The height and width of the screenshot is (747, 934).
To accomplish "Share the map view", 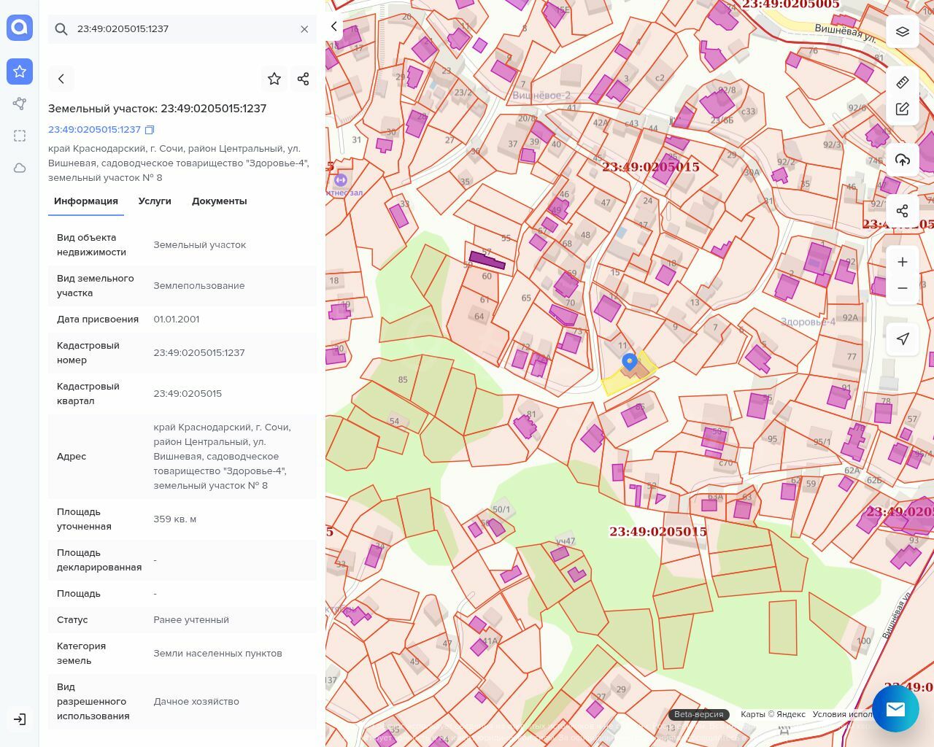I will click(x=903, y=211).
